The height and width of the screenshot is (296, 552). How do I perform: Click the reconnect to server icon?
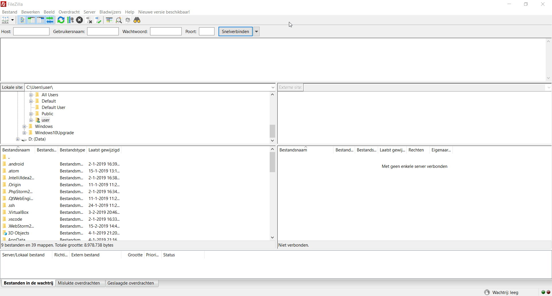point(98,20)
